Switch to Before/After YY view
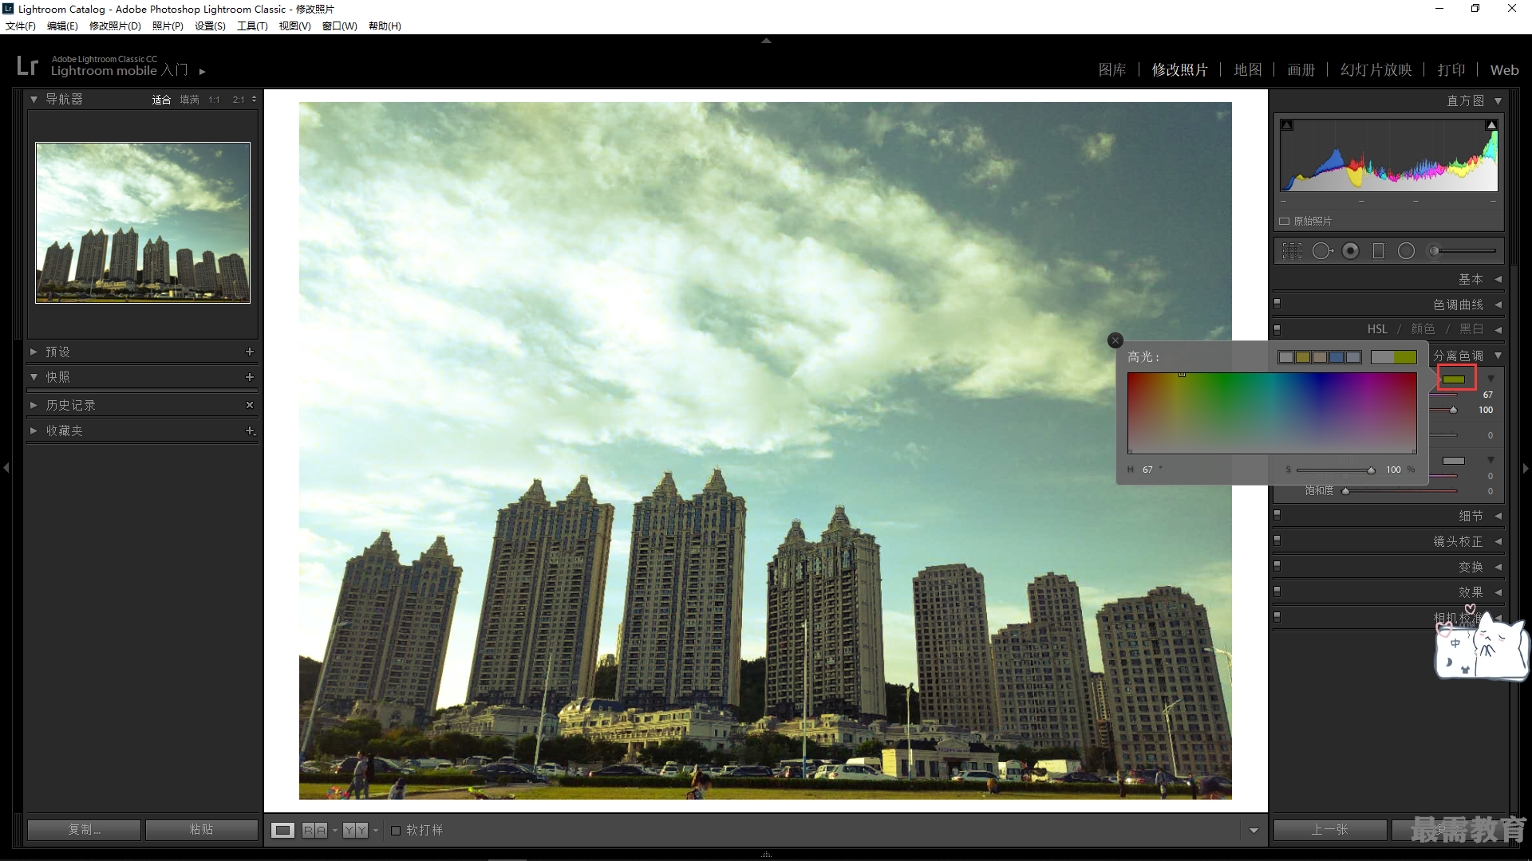 pos(355,831)
